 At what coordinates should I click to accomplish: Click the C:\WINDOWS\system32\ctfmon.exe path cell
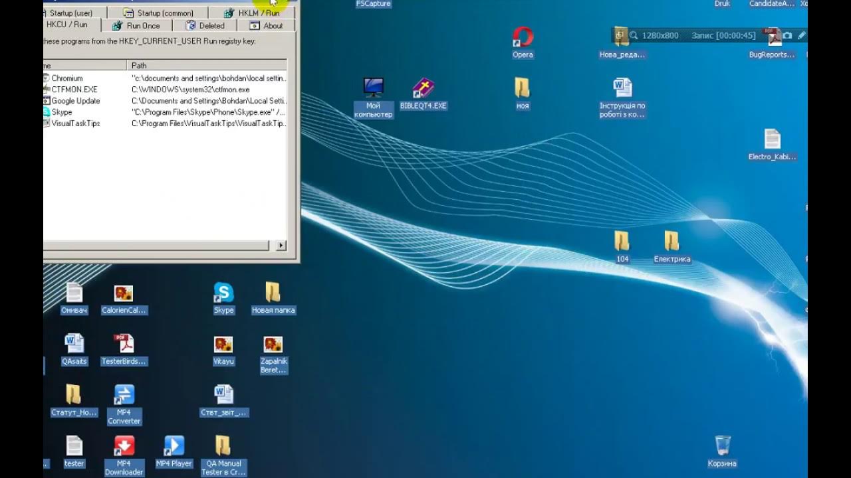pos(191,90)
